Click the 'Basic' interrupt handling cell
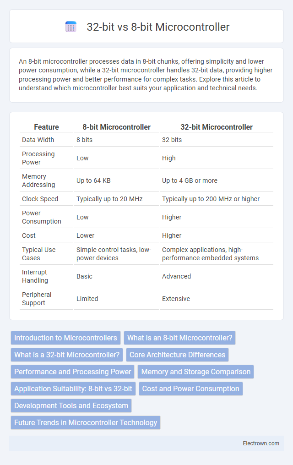The width and height of the screenshot is (293, 465). point(84,276)
